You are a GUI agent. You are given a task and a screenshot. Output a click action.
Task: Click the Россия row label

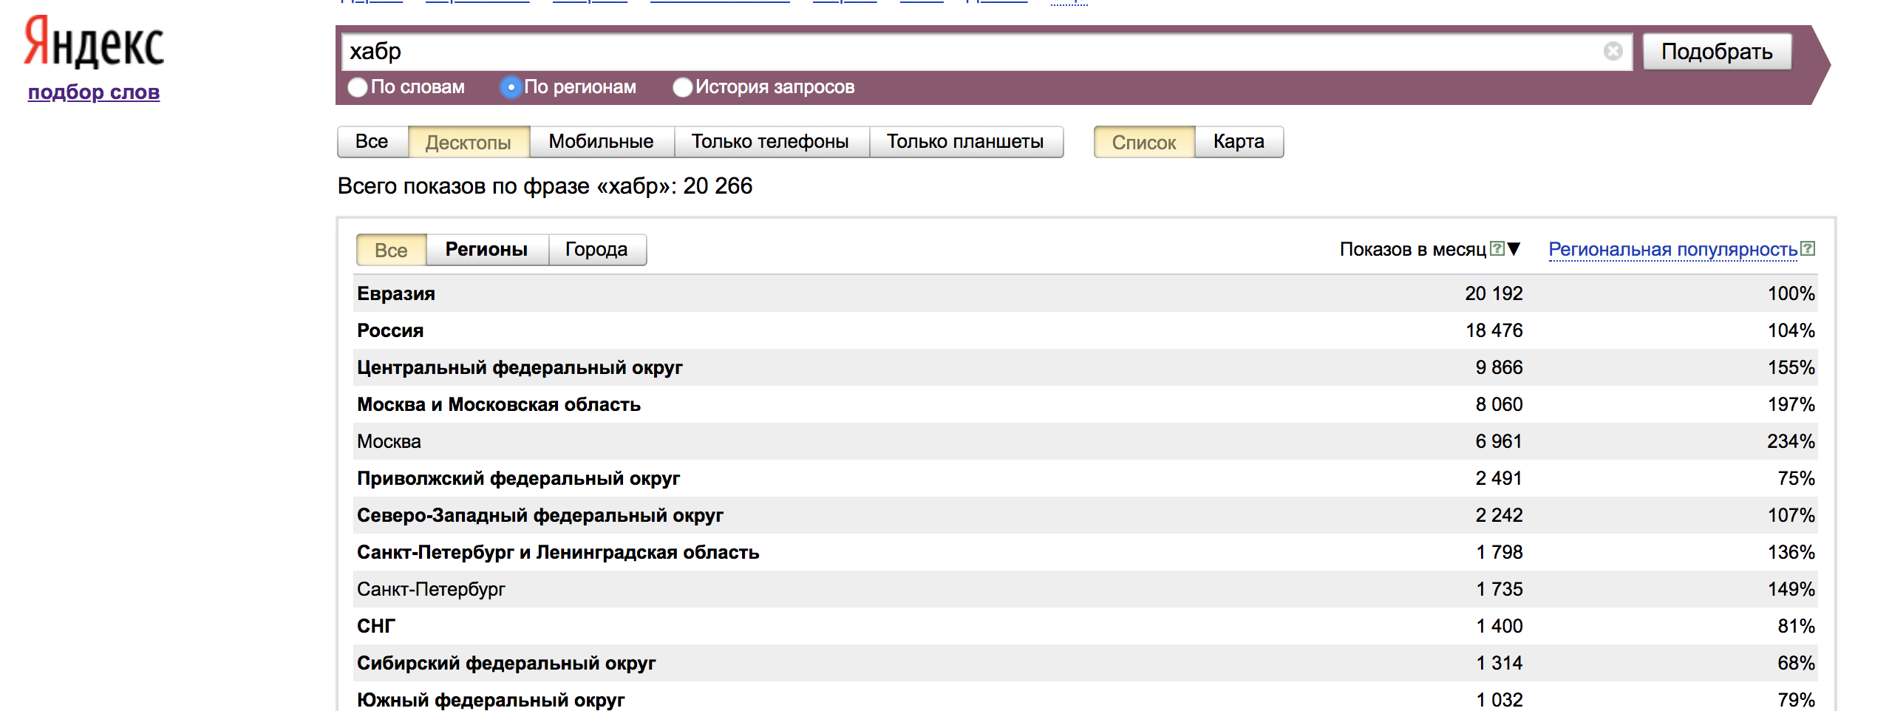(390, 330)
